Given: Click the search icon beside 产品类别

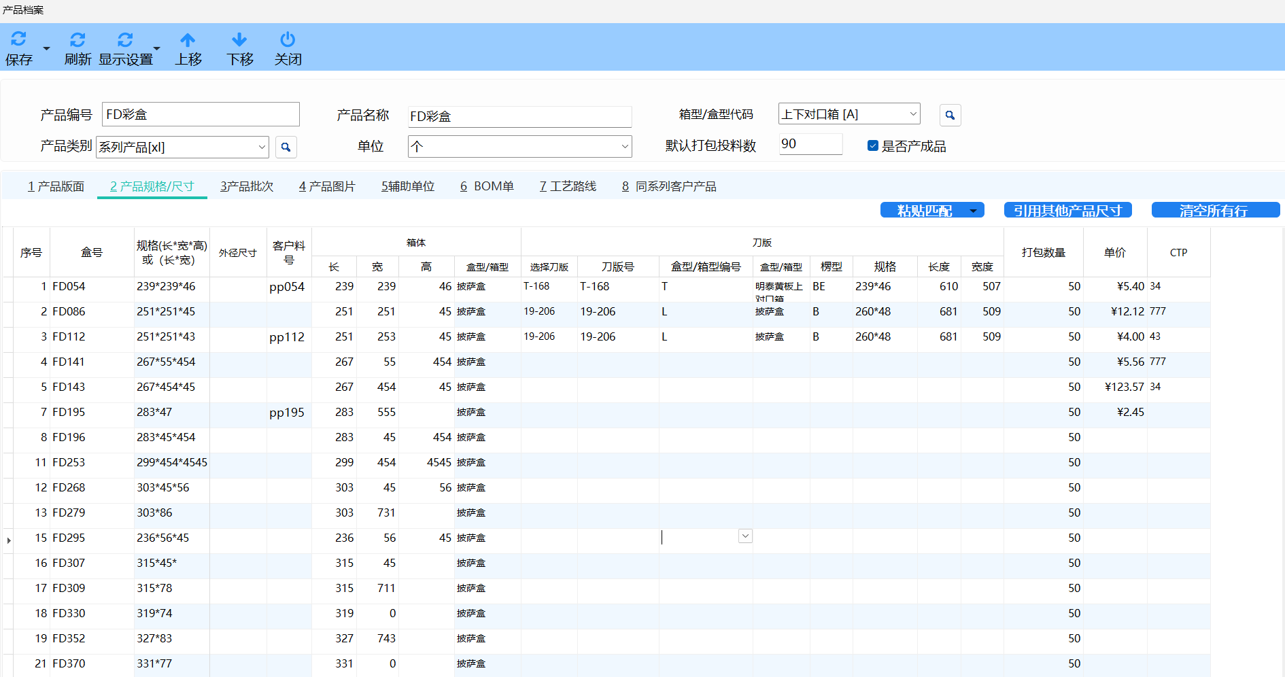Looking at the screenshot, I should coord(286,147).
